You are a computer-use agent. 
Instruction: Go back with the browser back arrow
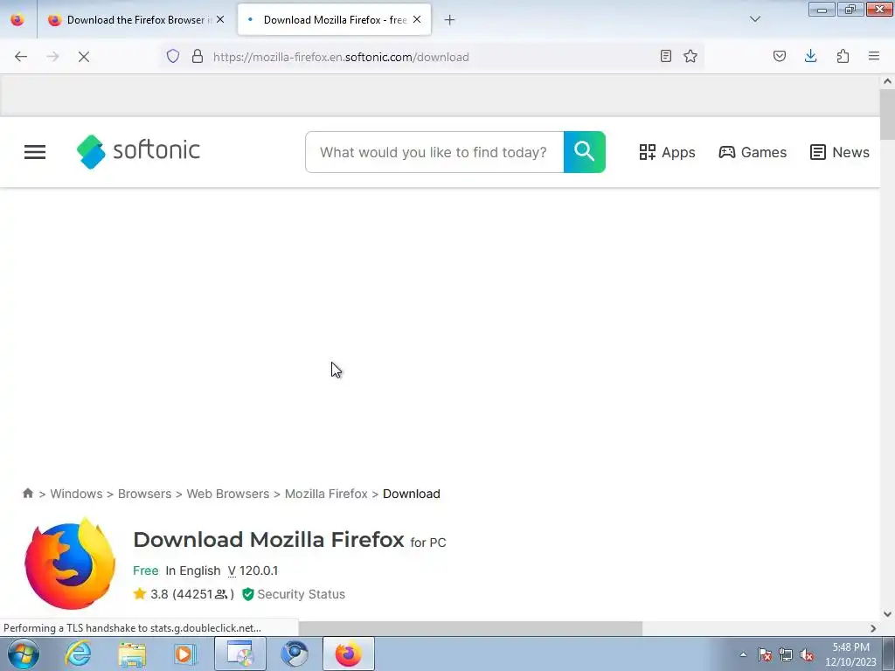coord(21,57)
